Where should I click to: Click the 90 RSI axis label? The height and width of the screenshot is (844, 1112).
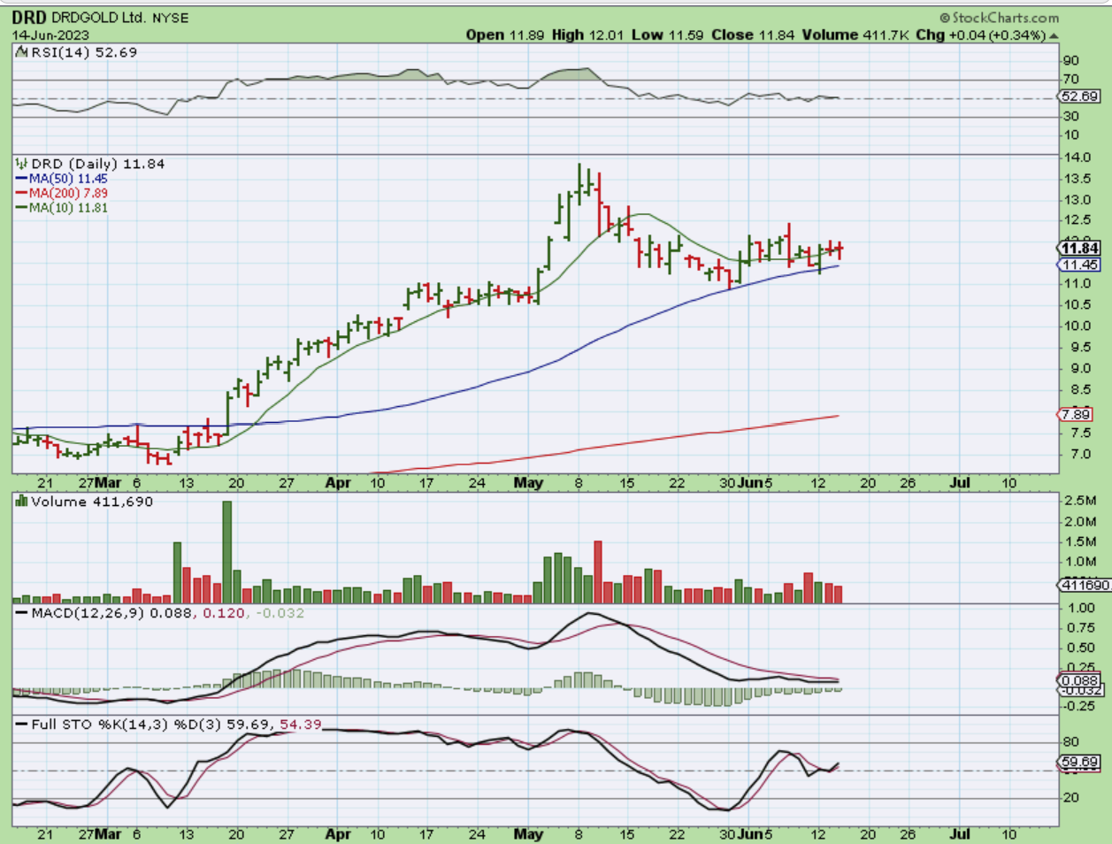tap(1071, 60)
